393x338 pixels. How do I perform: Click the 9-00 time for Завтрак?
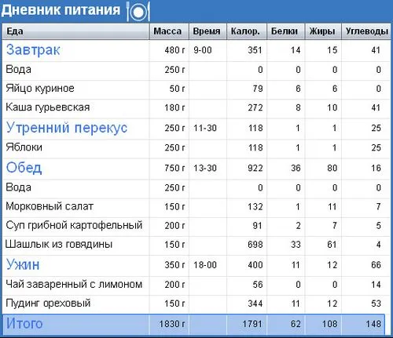[203, 50]
